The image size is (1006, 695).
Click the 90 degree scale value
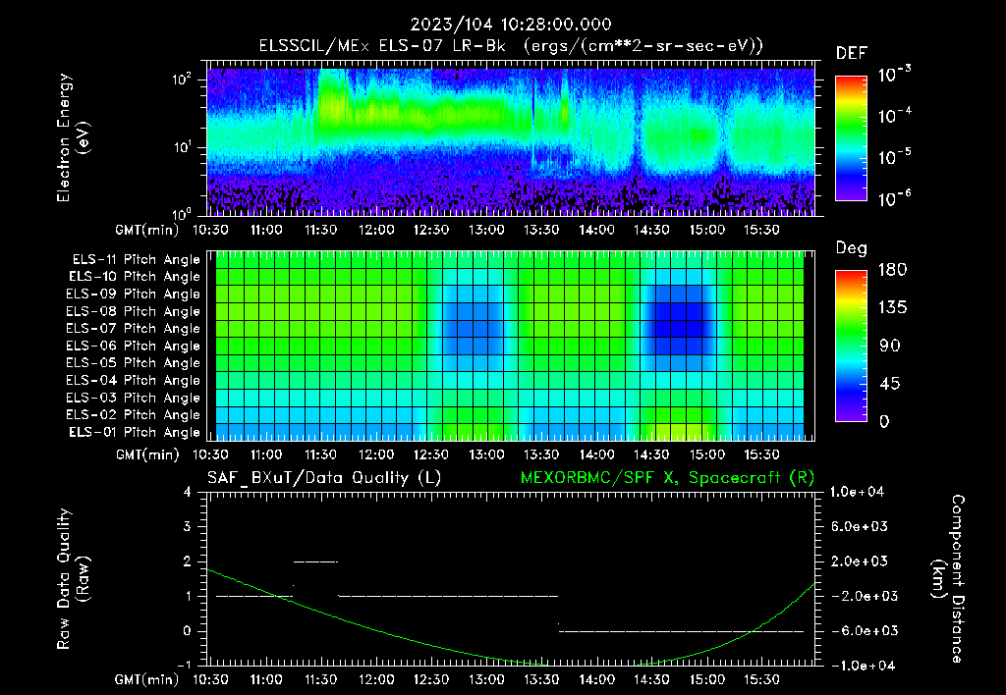point(890,346)
